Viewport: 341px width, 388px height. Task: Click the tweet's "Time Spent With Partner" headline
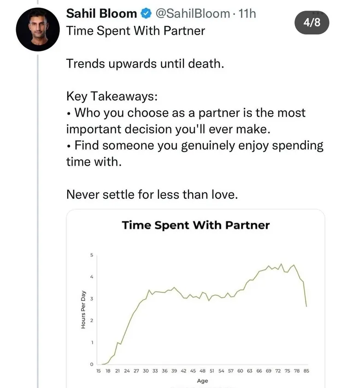(136, 31)
